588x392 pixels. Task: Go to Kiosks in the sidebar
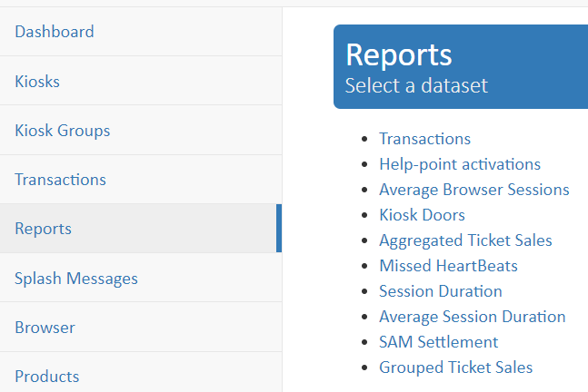[x=141, y=81]
